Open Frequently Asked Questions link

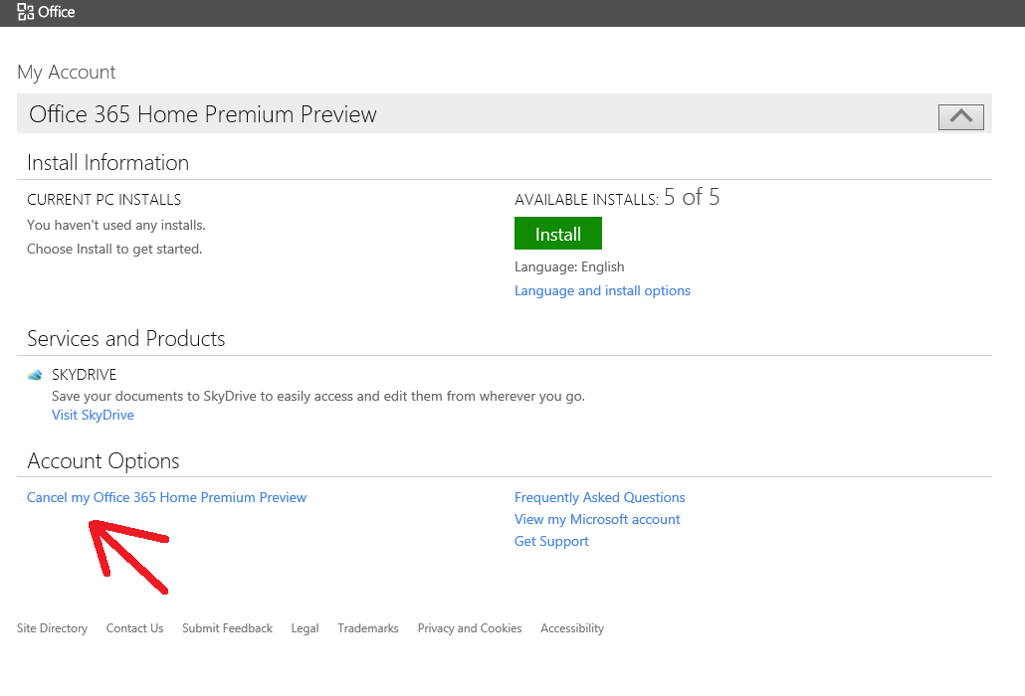click(599, 497)
